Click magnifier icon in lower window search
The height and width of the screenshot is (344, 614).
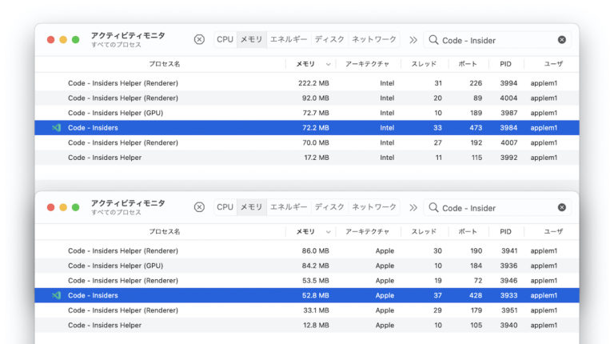tap(433, 207)
